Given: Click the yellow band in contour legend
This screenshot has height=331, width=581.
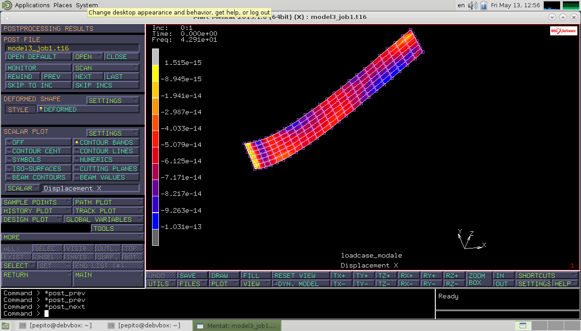Looking at the screenshot, I should [x=155, y=73].
